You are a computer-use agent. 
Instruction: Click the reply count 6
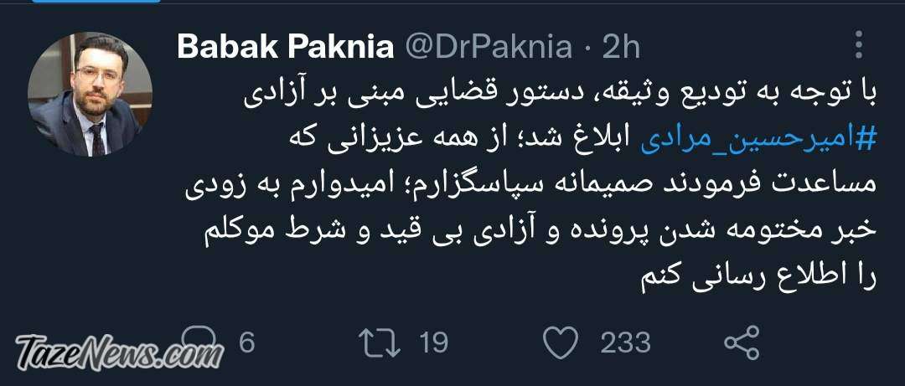[x=246, y=342]
